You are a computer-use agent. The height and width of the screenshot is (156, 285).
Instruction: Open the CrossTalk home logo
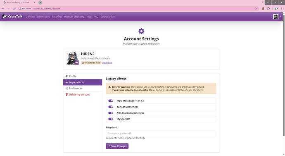[12, 17]
